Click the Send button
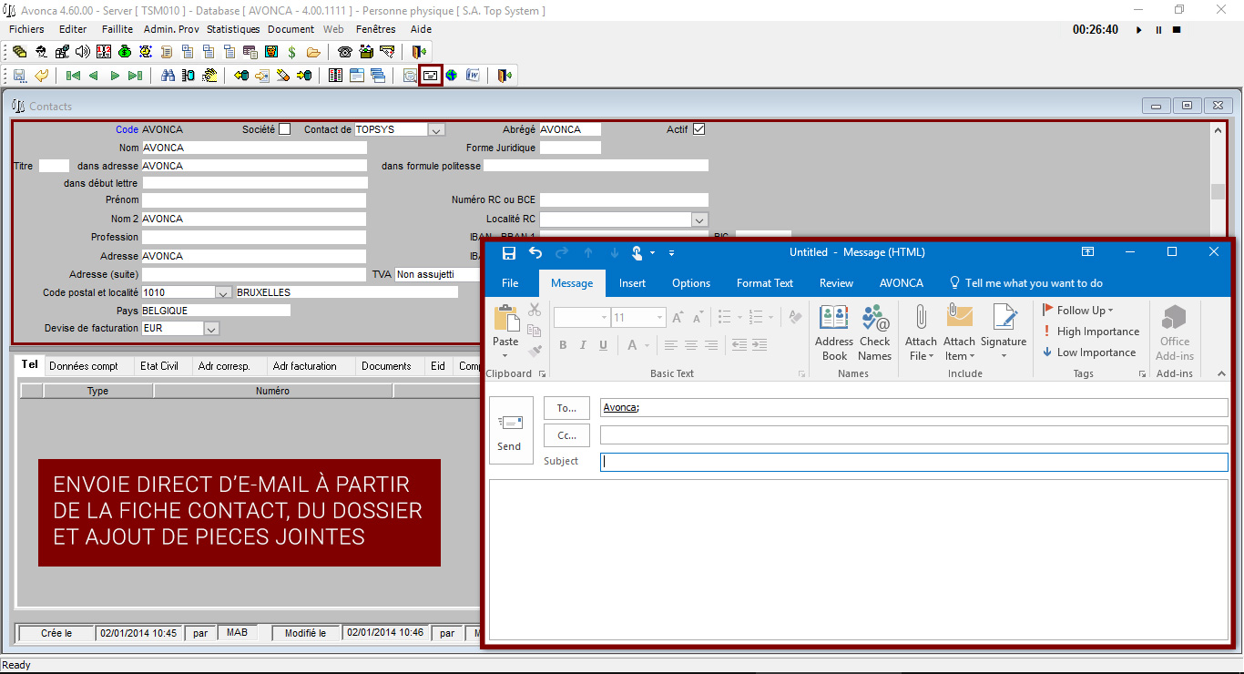1244x674 pixels. point(510,431)
